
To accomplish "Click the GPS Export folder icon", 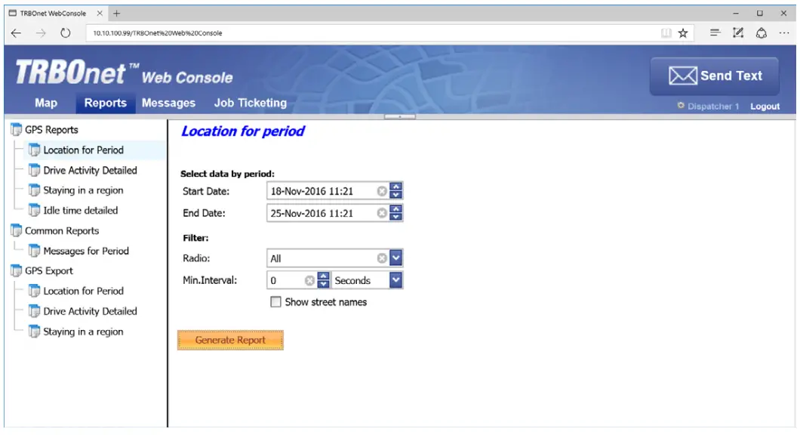I will coord(17,270).
